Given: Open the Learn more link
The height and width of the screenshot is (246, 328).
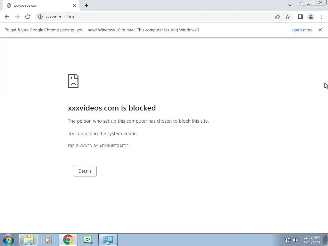Looking at the screenshot, I should [302, 30].
